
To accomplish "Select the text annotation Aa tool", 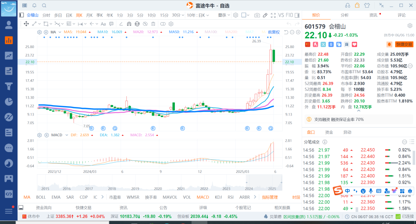I will (x=103, y=24).
